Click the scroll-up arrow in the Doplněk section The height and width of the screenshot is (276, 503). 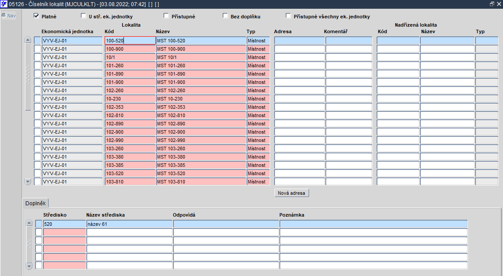[29, 223]
